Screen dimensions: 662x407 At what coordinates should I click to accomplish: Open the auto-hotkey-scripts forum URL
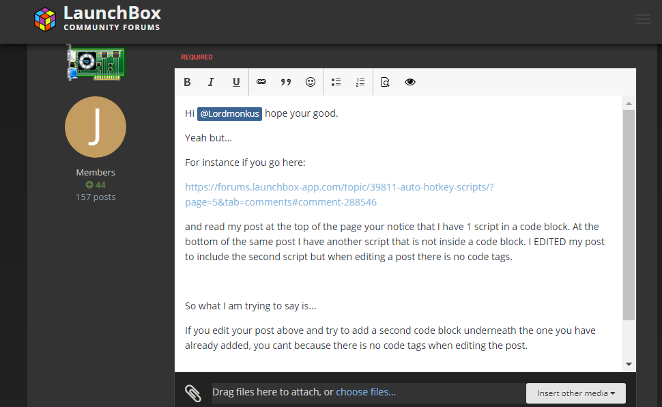point(339,195)
